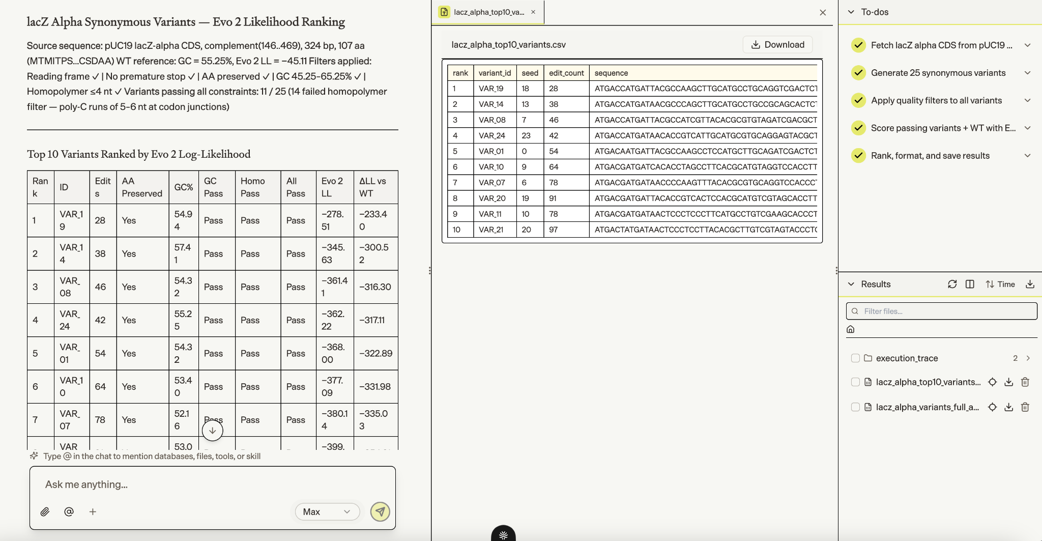Open the lacz_alpha_top10_variants file
1042x541 pixels.
pyautogui.click(x=928, y=382)
